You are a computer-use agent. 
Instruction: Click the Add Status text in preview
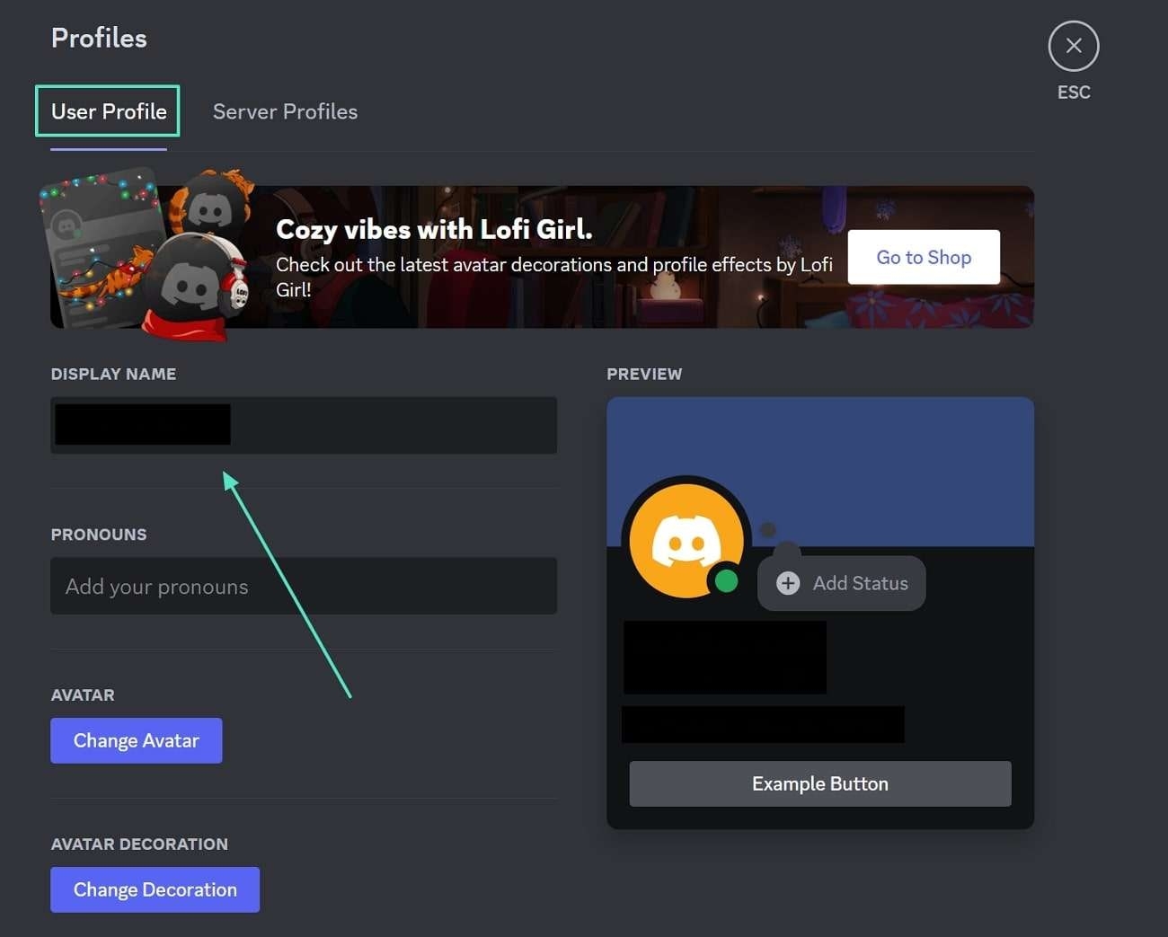point(861,583)
